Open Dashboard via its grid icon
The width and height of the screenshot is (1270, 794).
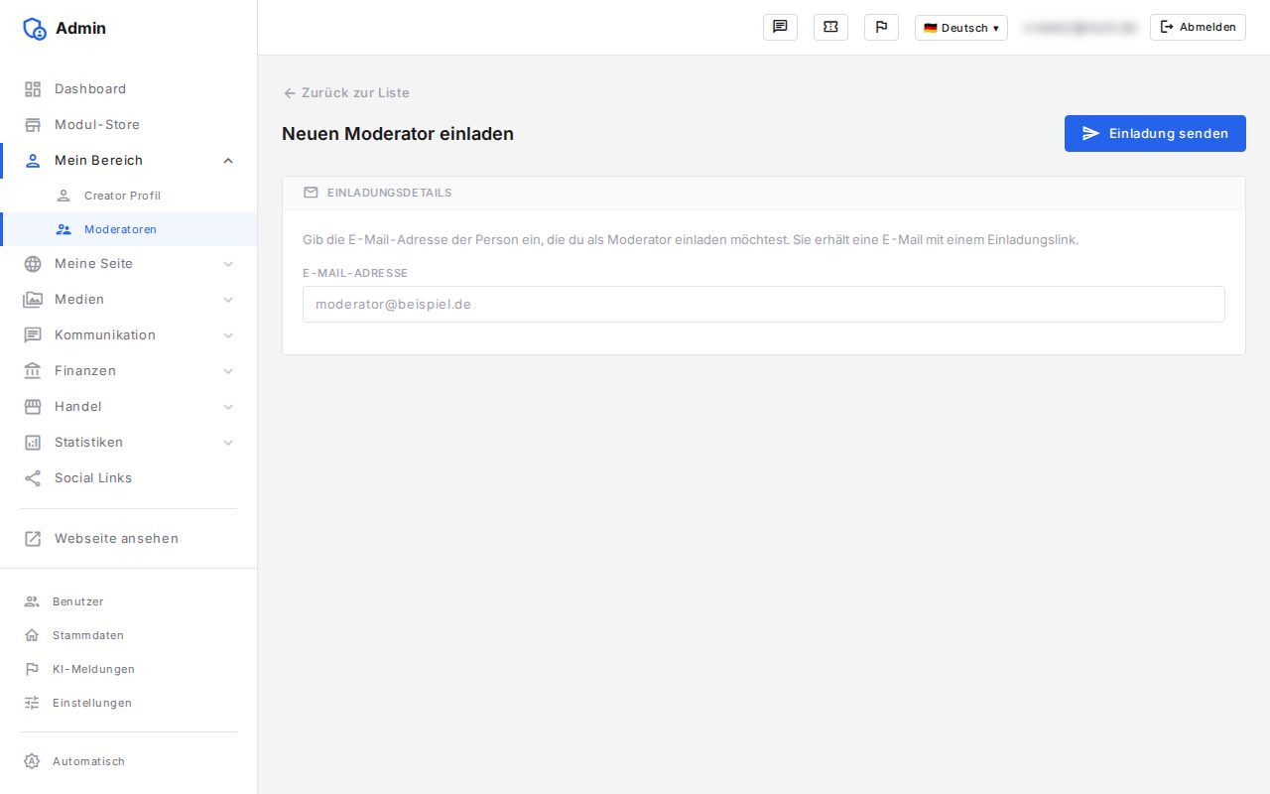coord(33,89)
